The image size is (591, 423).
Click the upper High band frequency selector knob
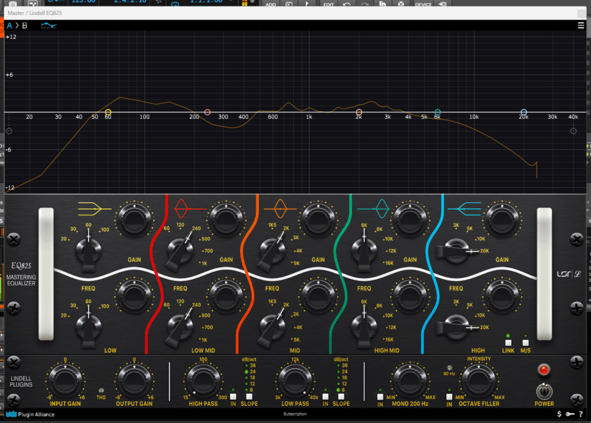point(457,250)
